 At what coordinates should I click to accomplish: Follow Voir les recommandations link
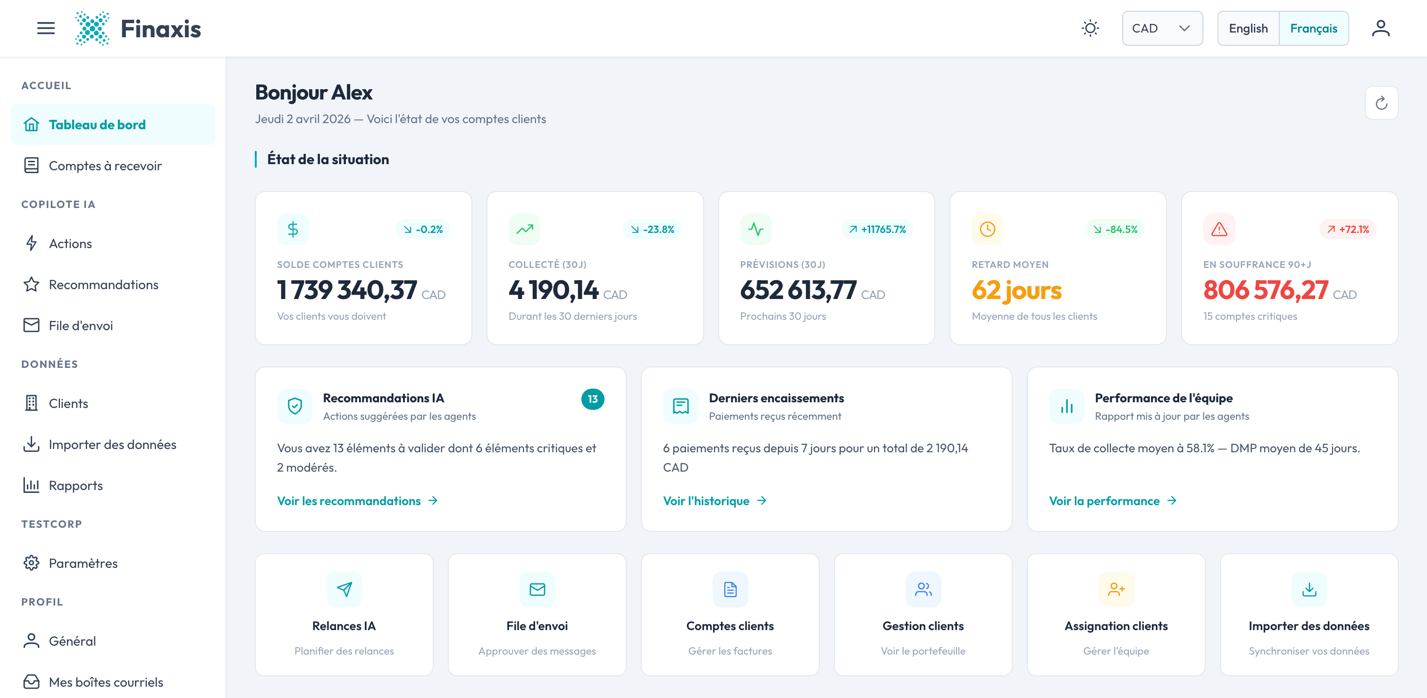click(x=357, y=501)
